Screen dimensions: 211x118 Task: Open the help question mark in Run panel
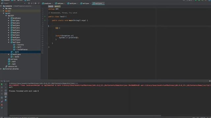pos(2,108)
